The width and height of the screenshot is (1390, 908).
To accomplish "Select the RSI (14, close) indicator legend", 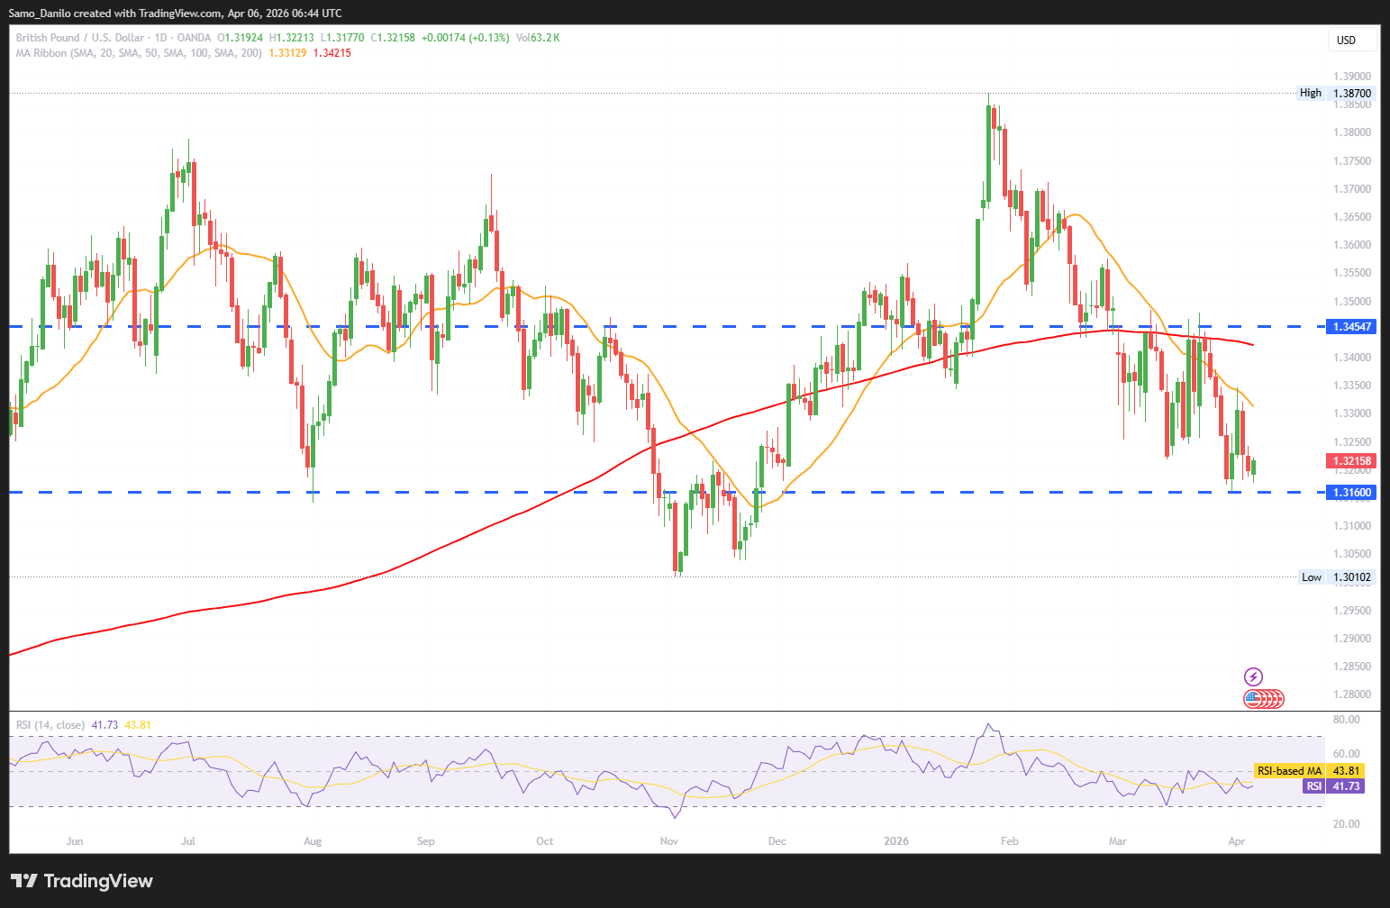I will 50,725.
